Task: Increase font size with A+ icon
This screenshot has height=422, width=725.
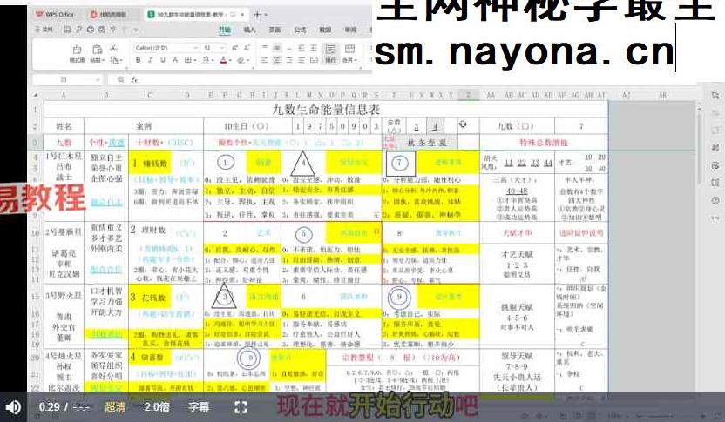Action: (x=235, y=48)
